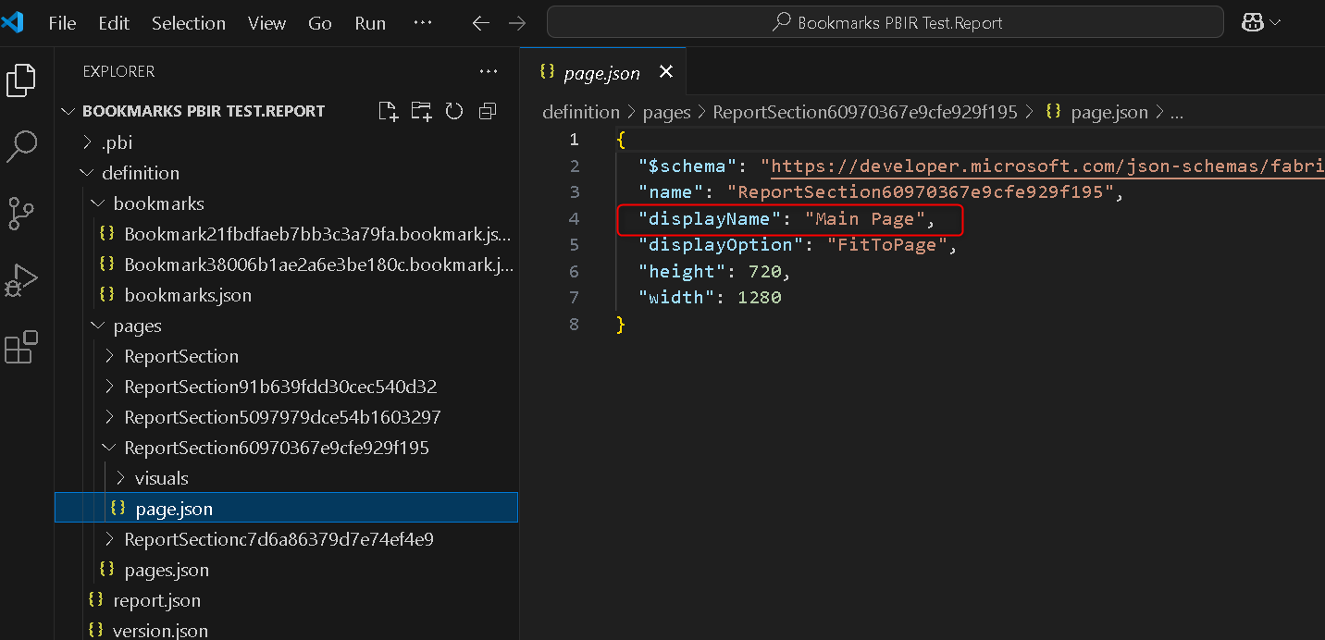This screenshot has width=1325, height=640.
Task: Click the New File icon in Explorer
Action: click(389, 112)
